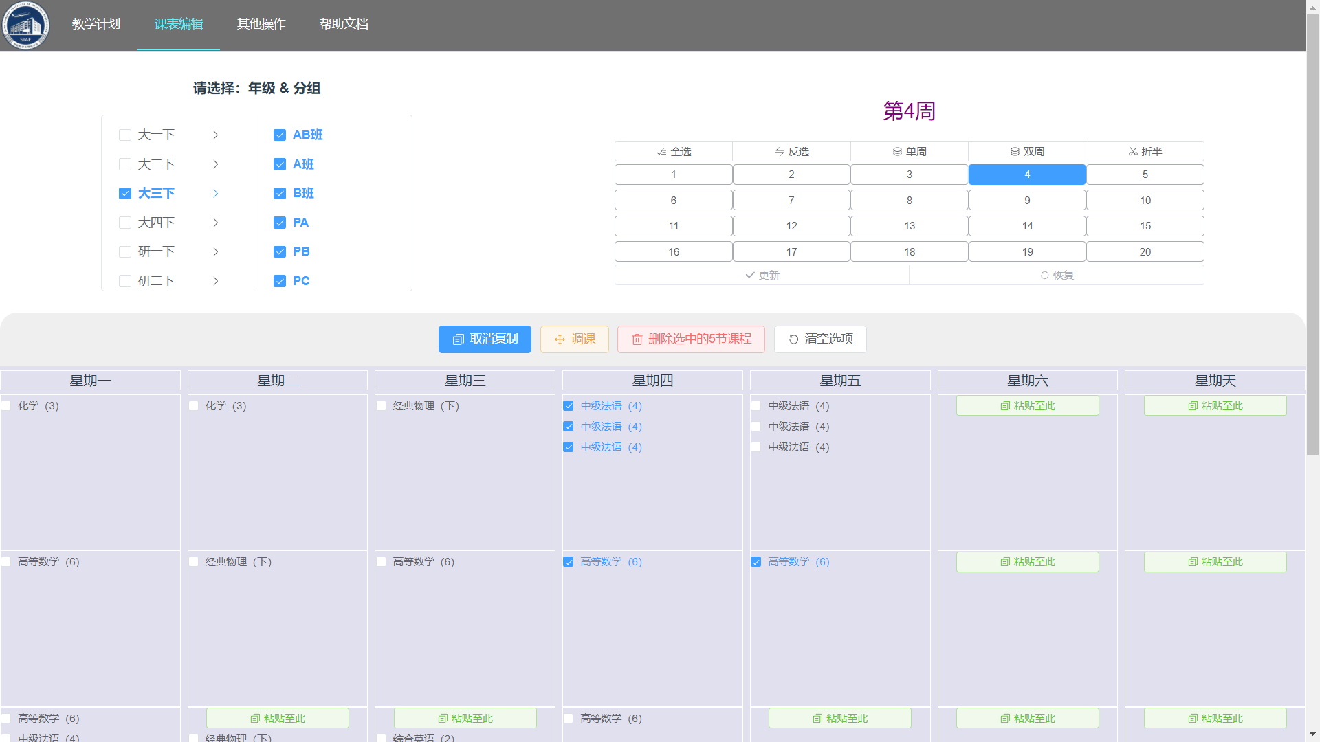Screen dimensions: 1320x742
Task: Check the 大四下 grade checkbox
Action: point(125,223)
